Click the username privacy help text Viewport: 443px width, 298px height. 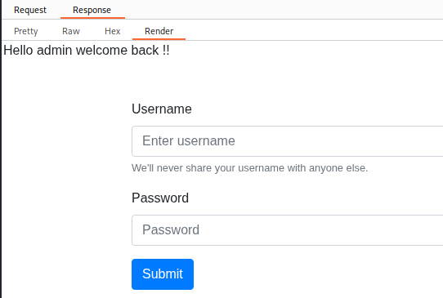point(250,168)
